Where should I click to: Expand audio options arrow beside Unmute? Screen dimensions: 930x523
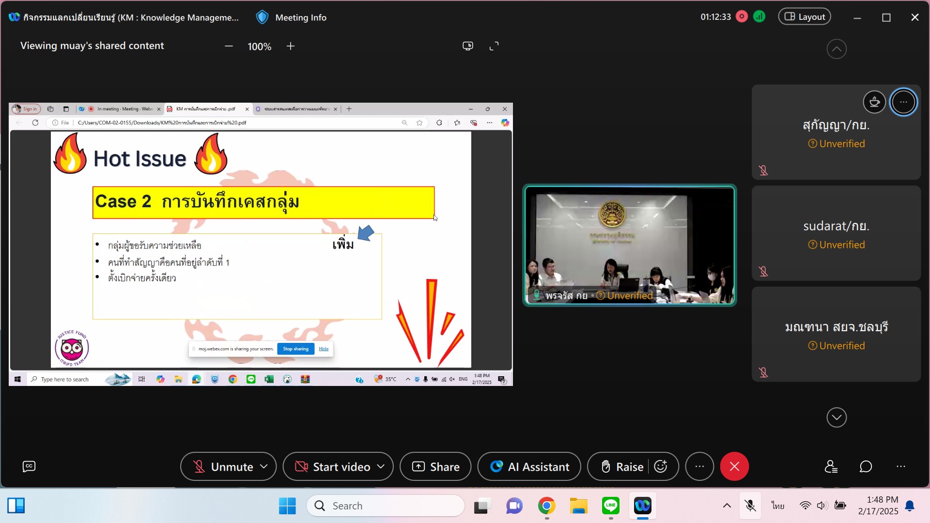tap(264, 466)
